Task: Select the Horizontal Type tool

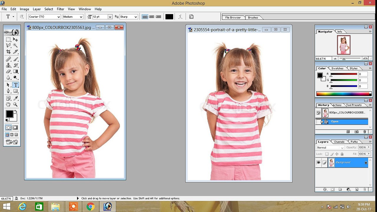Action: coord(16,85)
